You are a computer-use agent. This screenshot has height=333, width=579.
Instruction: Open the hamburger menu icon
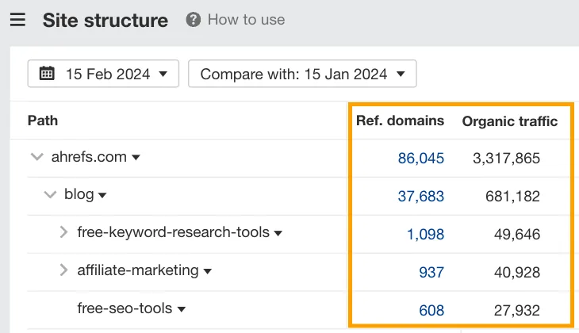click(x=17, y=20)
